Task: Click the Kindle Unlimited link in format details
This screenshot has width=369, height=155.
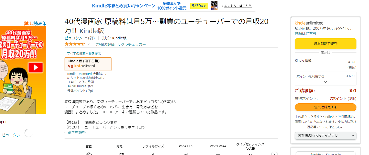Action: (x=79, y=74)
